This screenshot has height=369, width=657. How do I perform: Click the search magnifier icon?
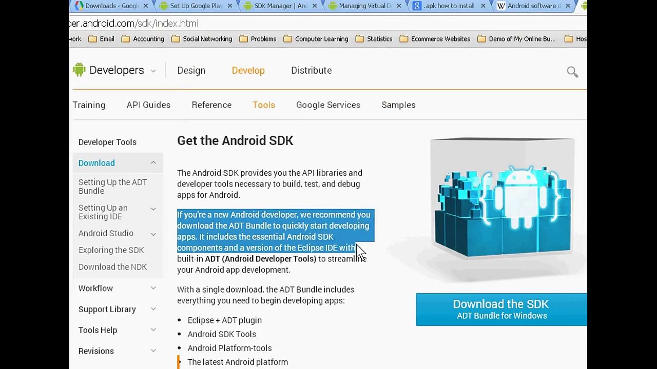572,72
